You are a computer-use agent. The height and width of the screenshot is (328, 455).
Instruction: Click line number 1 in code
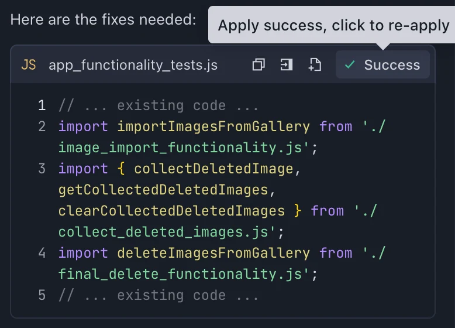[42, 105]
